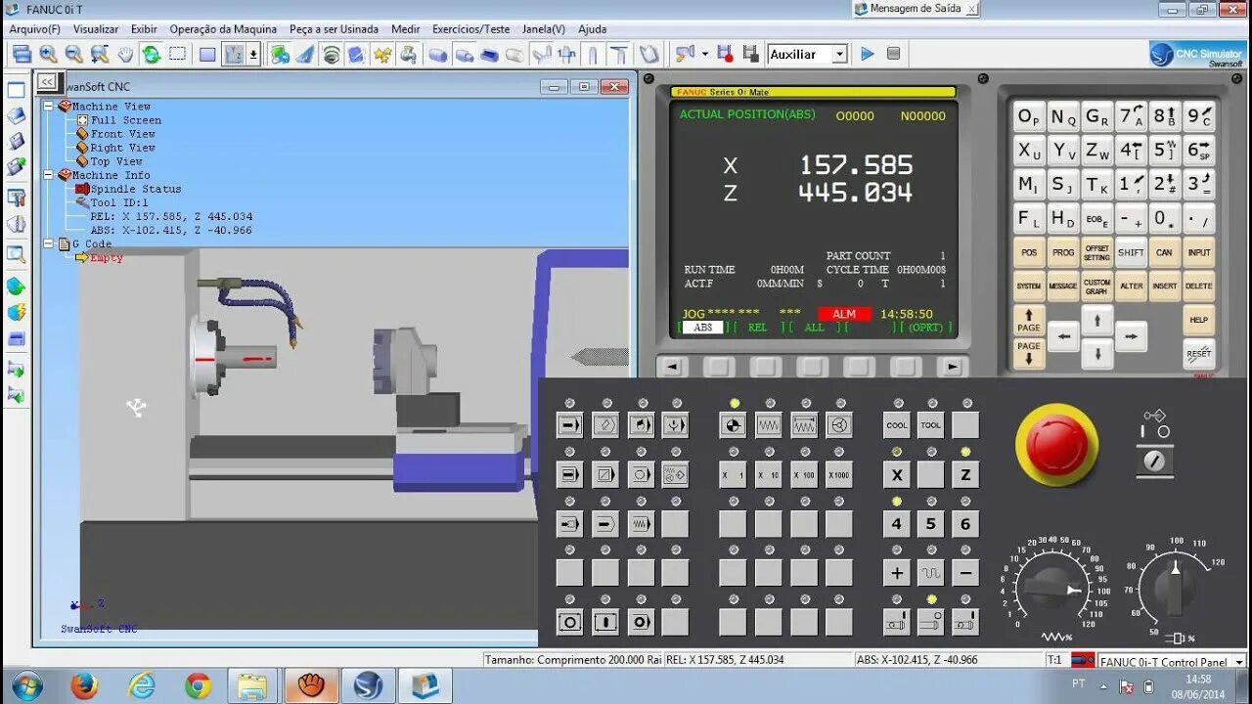Click the red emergency stop button
The image size is (1252, 704).
click(1056, 445)
